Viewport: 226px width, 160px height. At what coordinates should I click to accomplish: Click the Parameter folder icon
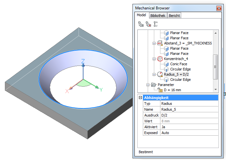coord(154,85)
